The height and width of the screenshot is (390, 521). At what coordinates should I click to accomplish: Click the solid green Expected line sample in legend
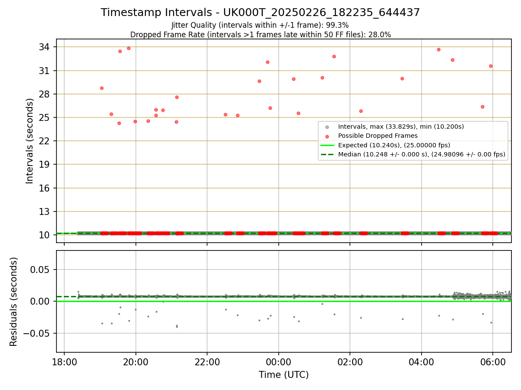coord(327,145)
